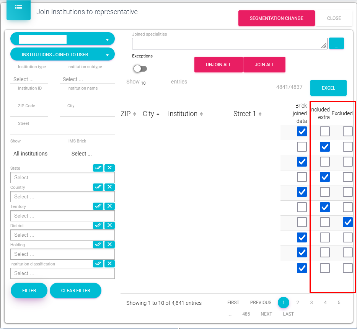Clear Holding selection with X icon
Screen dimensions: 357x329
pos(109,244)
